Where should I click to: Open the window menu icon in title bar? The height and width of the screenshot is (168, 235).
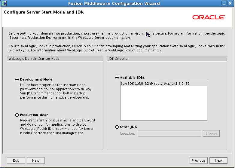pyautogui.click(x=3, y=3)
